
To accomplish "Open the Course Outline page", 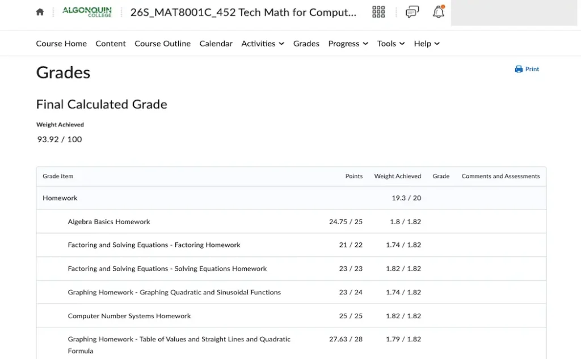I will point(162,44).
